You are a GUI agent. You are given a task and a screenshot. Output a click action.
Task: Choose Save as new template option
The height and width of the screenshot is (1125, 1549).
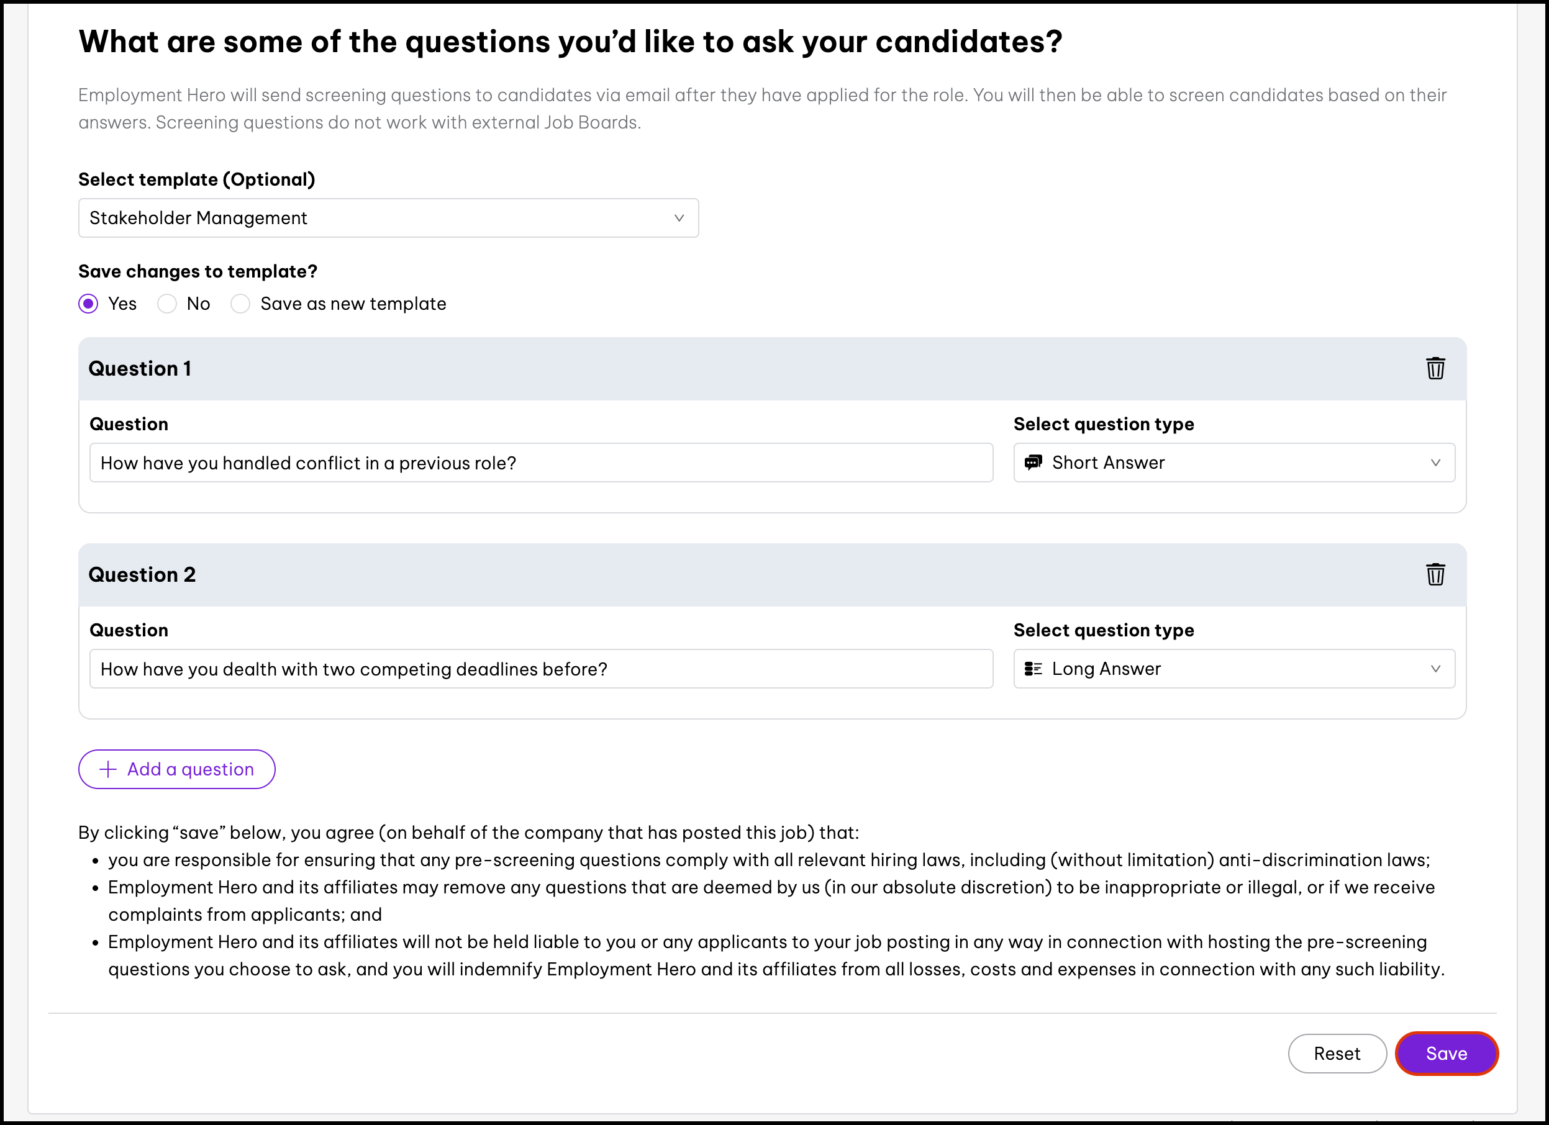[240, 304]
